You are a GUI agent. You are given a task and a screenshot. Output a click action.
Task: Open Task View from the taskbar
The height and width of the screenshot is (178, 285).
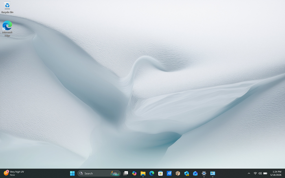point(125,173)
